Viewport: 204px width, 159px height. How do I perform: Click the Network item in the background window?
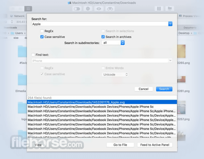tap(17, 16)
